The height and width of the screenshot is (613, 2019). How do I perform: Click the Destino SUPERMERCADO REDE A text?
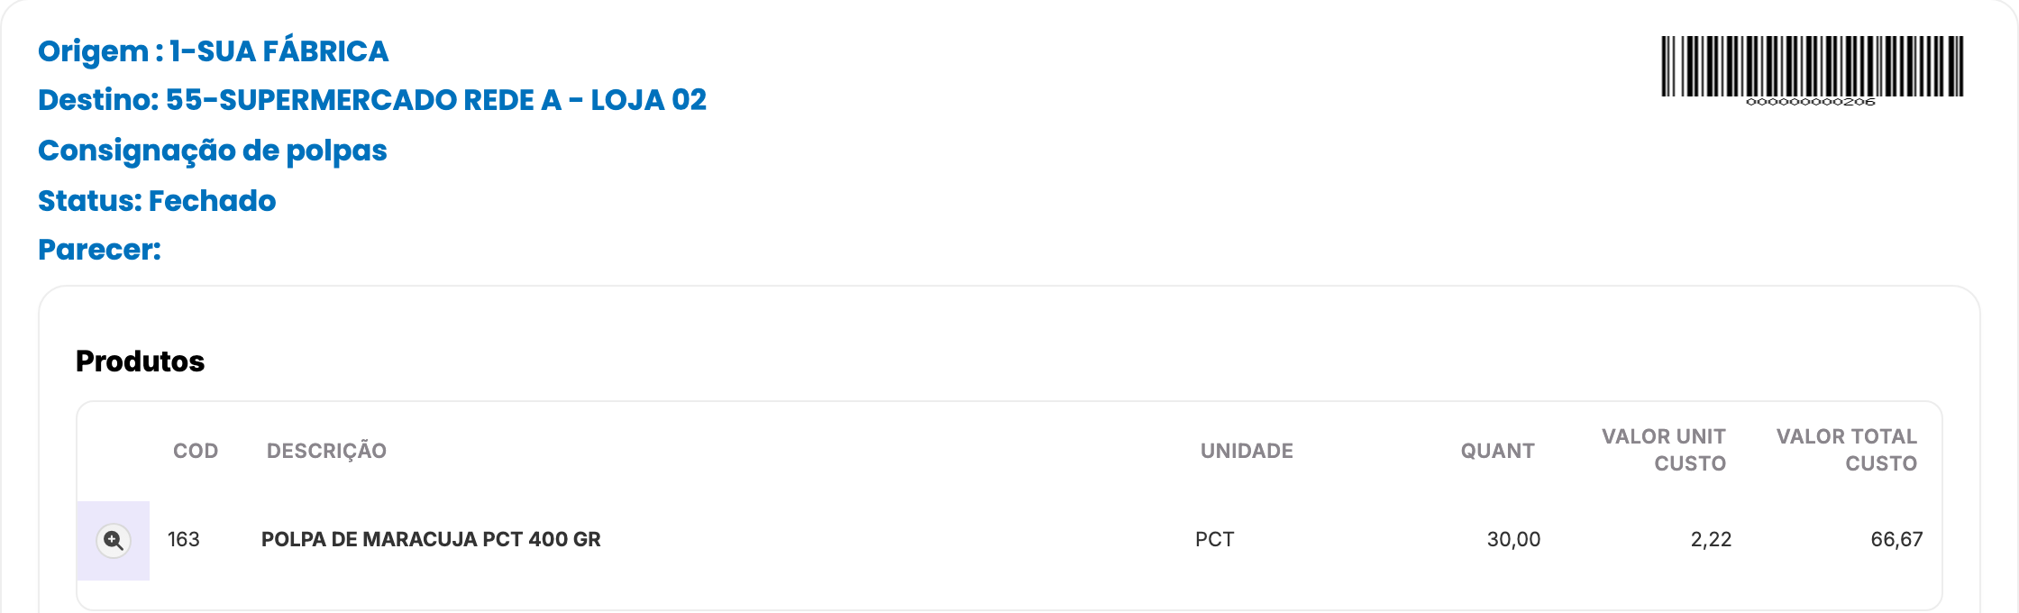pos(372,100)
